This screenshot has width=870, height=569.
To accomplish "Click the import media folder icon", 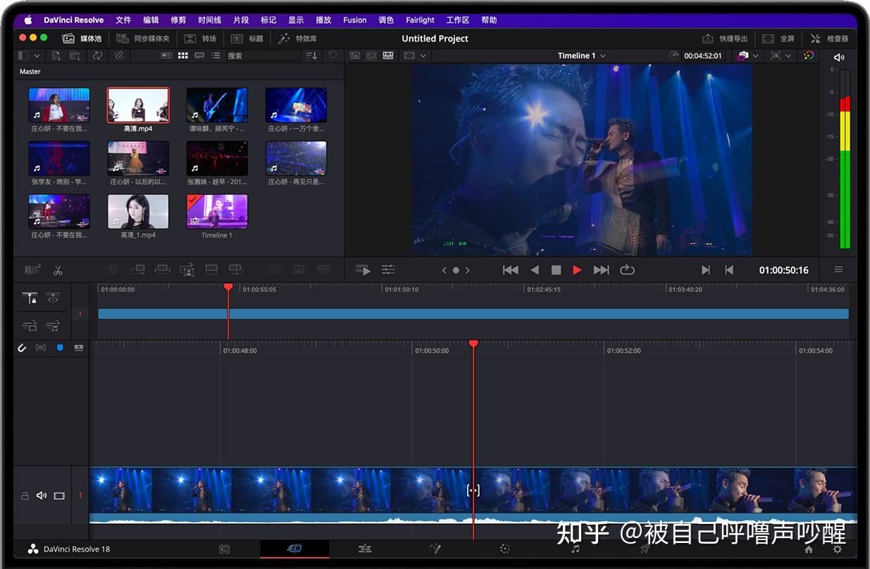I will click(x=74, y=56).
